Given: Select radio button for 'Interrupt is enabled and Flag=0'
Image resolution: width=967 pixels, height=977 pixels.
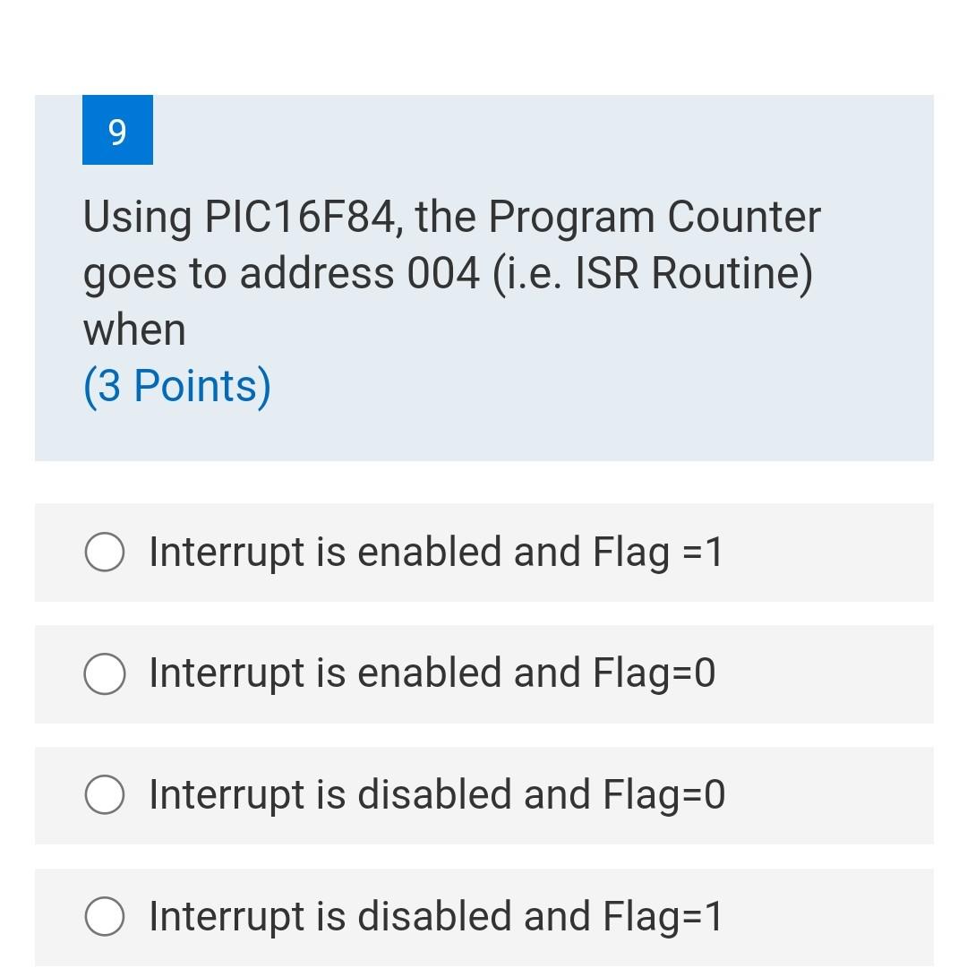Looking at the screenshot, I should [103, 674].
